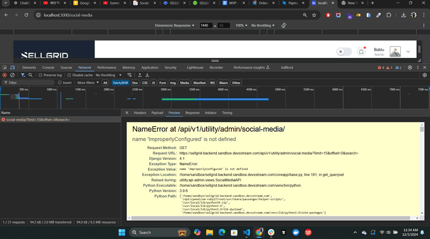The height and width of the screenshot is (239, 430).
Task: Click the rotate screen icon
Action: [x=285, y=26]
